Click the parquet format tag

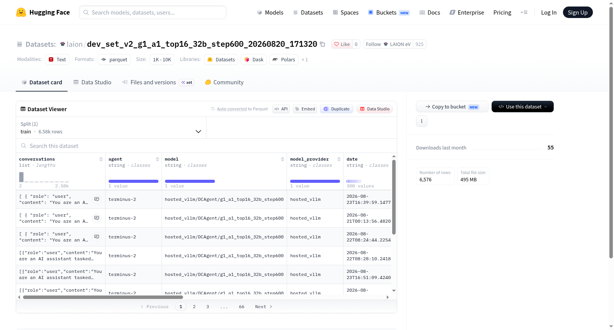click(x=114, y=59)
